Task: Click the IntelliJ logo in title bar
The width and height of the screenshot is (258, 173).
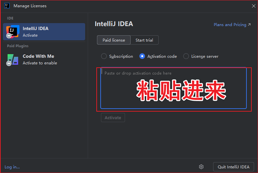Action: coord(7,6)
